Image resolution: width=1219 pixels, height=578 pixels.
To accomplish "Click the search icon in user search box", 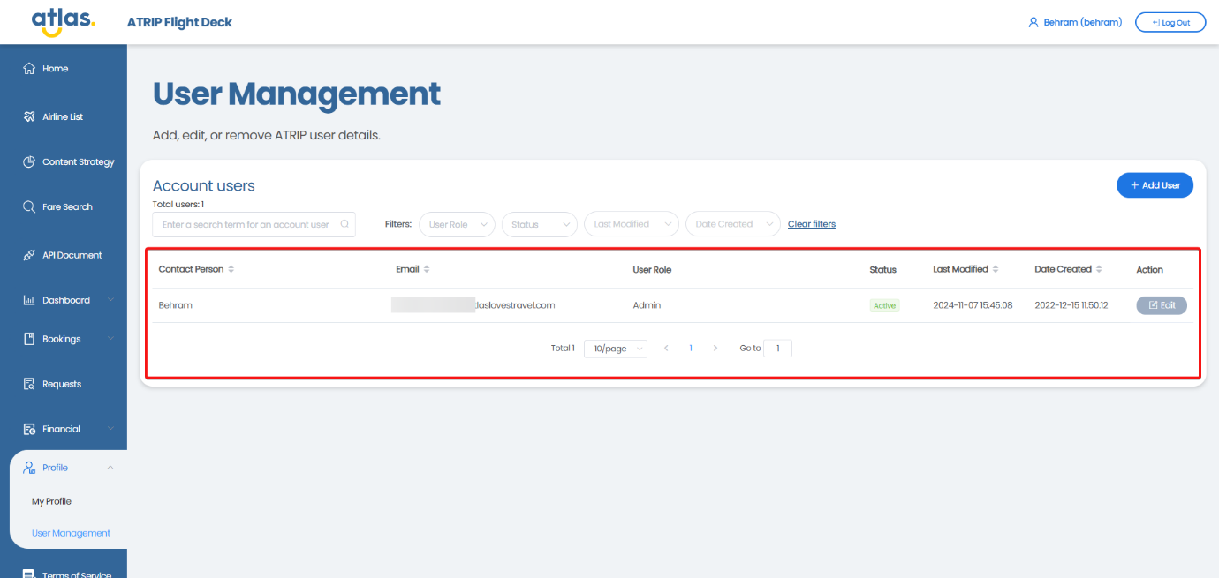I will coord(345,224).
